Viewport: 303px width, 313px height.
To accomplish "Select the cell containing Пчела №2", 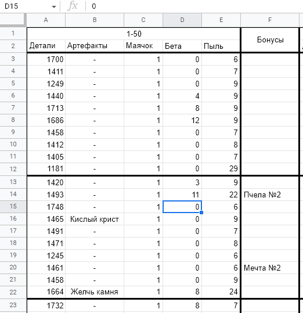I will pyautogui.click(x=270, y=195).
